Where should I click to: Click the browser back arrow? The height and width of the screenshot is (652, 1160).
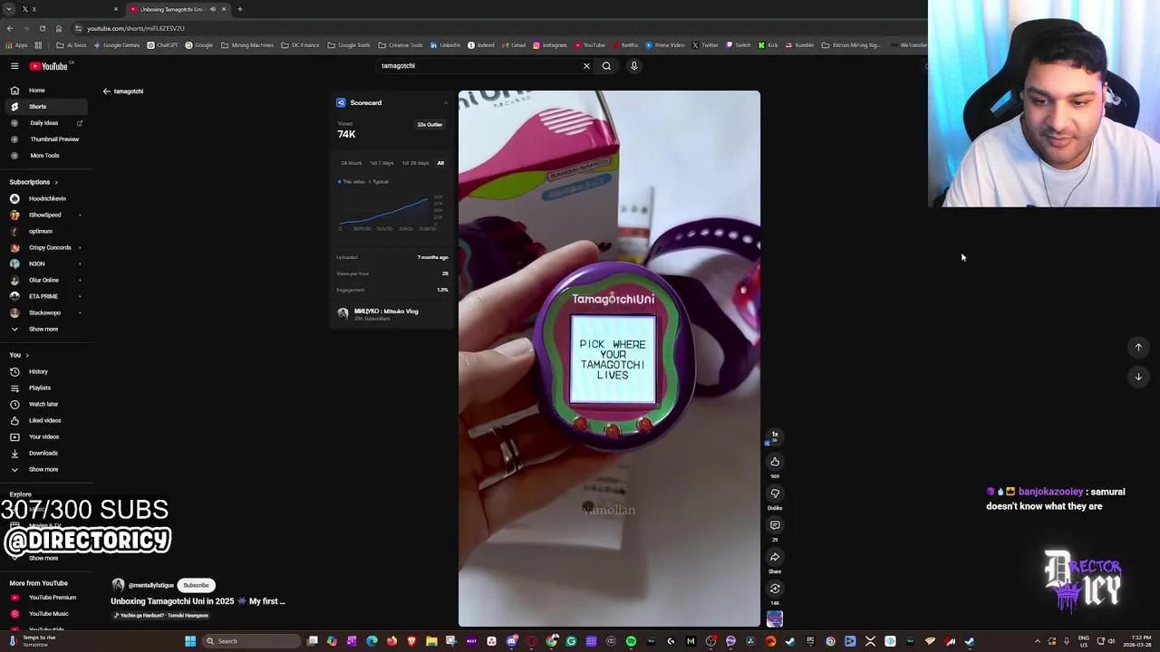pos(10,28)
